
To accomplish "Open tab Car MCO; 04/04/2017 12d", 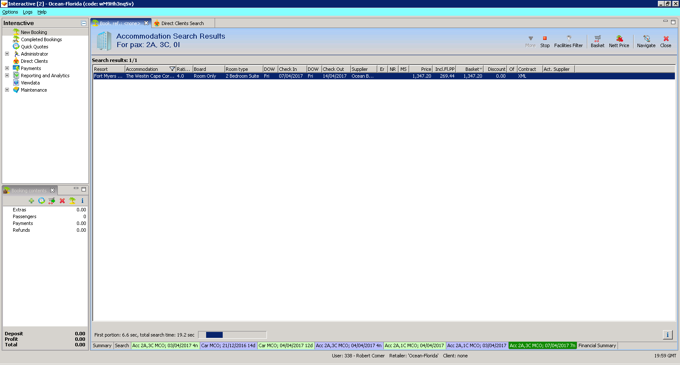I will click(286, 345).
